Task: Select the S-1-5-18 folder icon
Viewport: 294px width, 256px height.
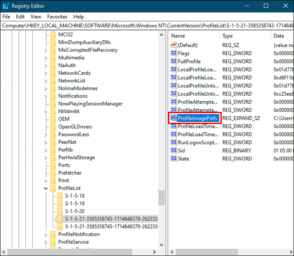Action: tap(60, 196)
